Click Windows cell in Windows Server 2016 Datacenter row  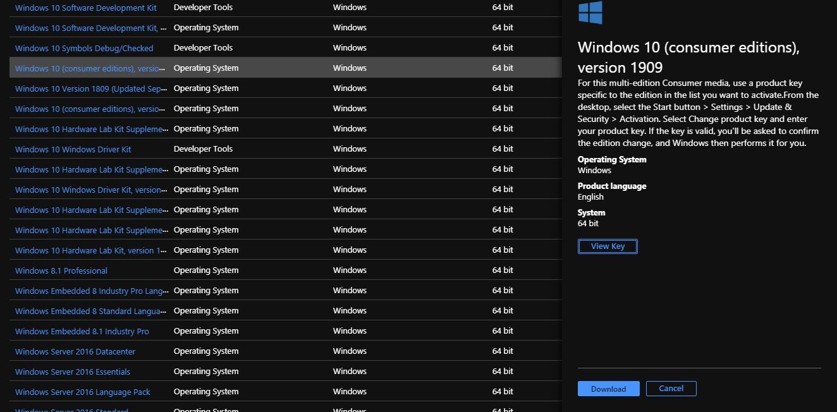pyautogui.click(x=350, y=351)
